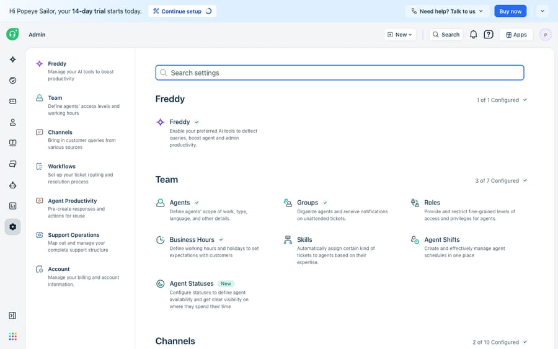The image size is (558, 349).
Task: Click the New badge next to Agent Statuses
Action: point(226,283)
